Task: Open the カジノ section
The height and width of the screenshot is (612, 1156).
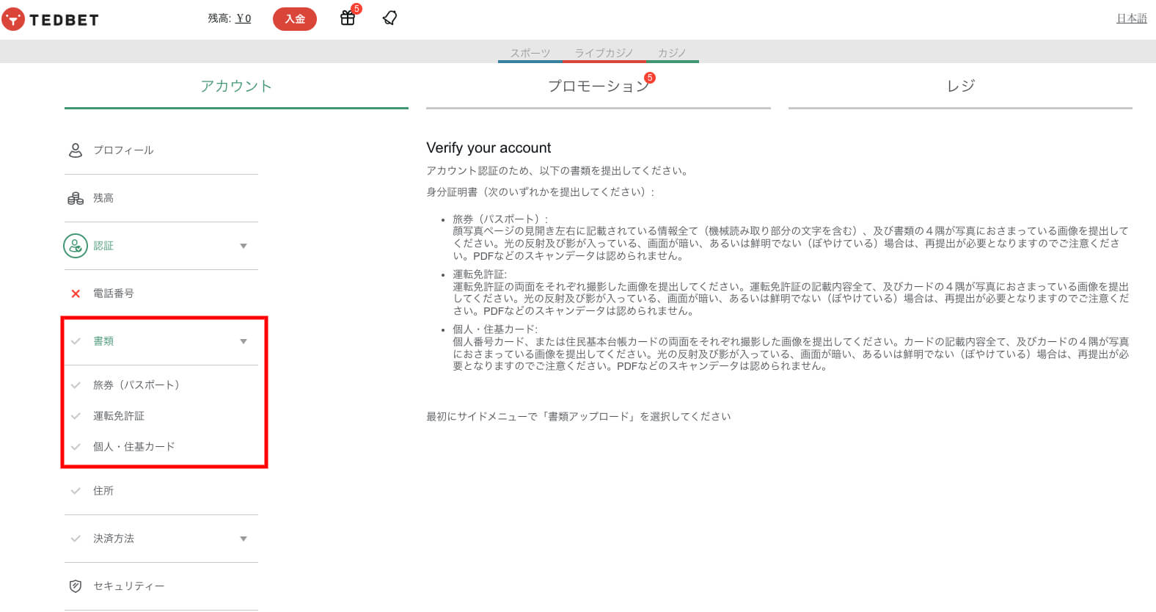Action: (671, 53)
